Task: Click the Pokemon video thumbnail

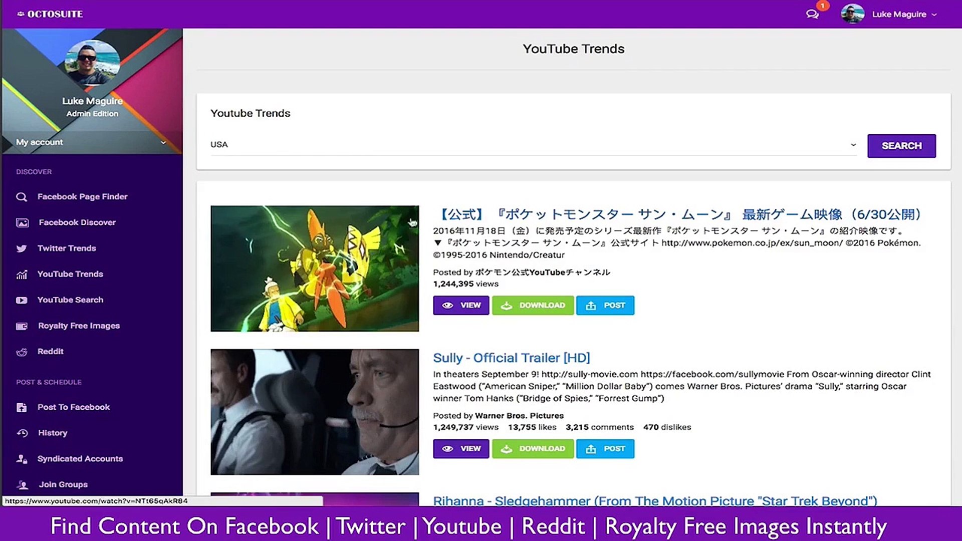Action: (x=315, y=268)
